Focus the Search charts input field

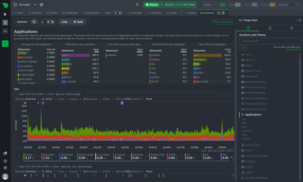coord(270,41)
